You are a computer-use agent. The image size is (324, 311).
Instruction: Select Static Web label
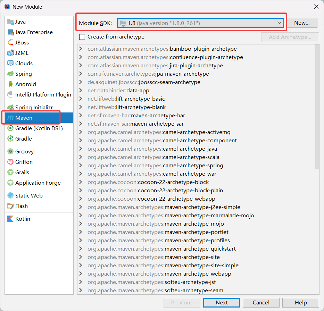click(x=29, y=195)
